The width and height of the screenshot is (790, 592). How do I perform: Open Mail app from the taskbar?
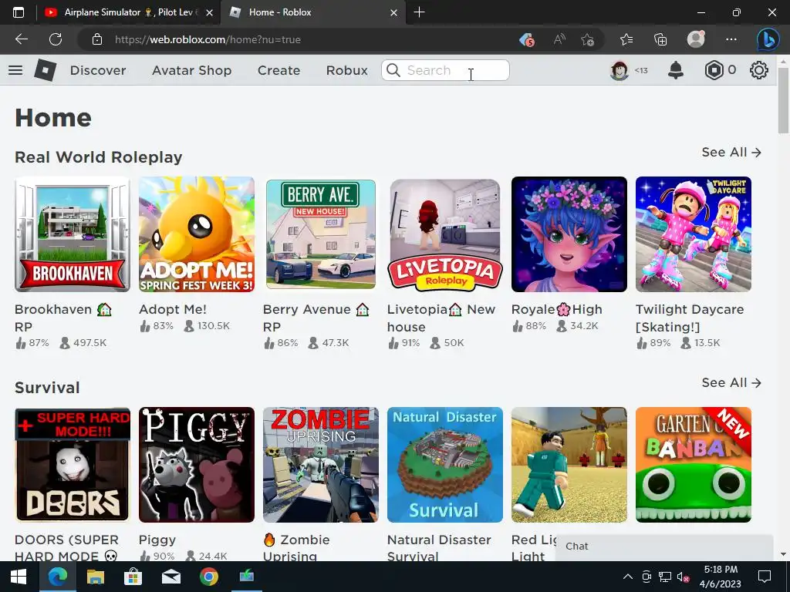tap(171, 577)
